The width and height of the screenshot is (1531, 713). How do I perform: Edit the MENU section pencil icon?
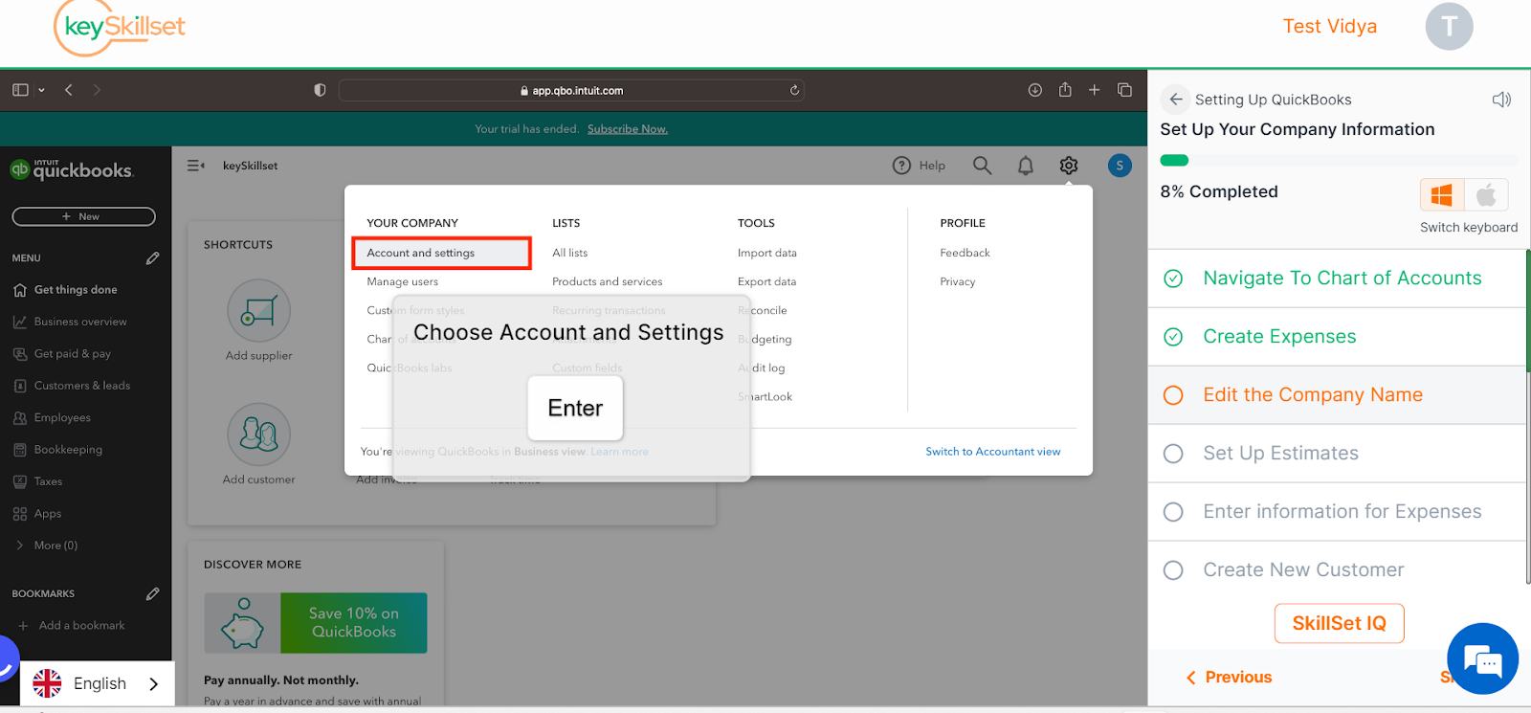coord(153,258)
